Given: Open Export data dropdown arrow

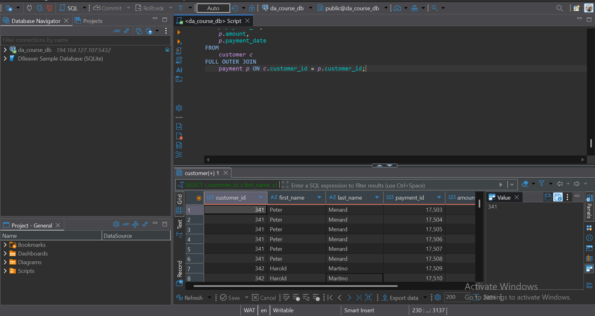Looking at the screenshot, I should (425, 298).
